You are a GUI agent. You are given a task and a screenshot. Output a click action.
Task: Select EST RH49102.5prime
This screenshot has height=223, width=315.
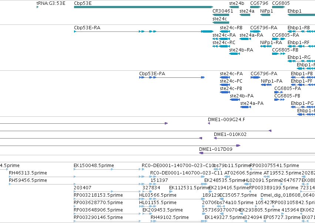pyautogui.click(x=179, y=221)
